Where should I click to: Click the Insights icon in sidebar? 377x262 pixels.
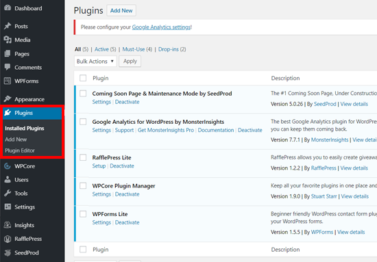(x=8, y=225)
